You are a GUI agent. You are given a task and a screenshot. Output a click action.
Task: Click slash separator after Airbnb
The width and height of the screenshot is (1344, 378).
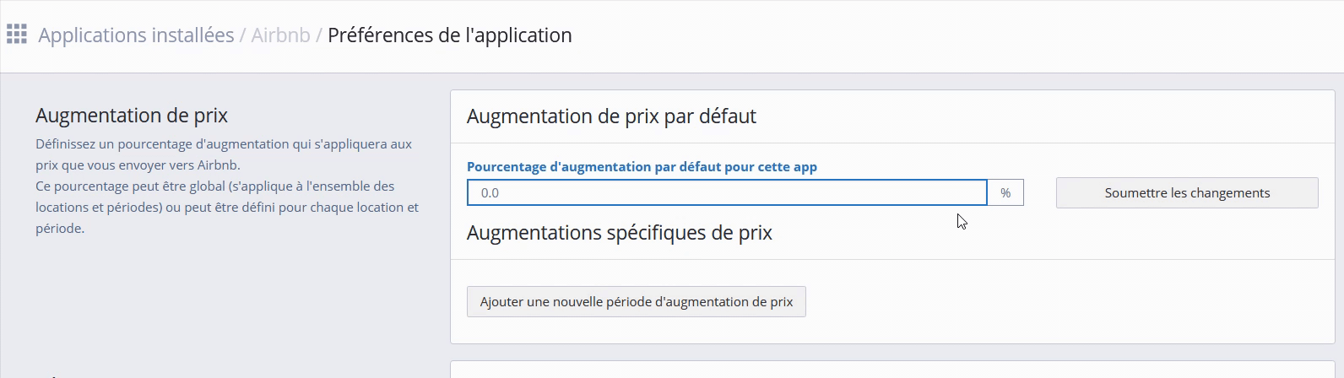pyautogui.click(x=319, y=35)
